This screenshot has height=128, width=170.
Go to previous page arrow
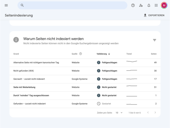coord(148,113)
